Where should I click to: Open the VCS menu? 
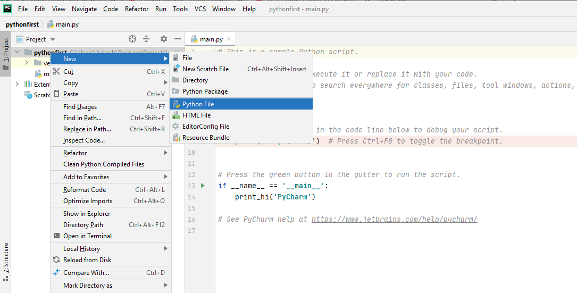click(200, 9)
